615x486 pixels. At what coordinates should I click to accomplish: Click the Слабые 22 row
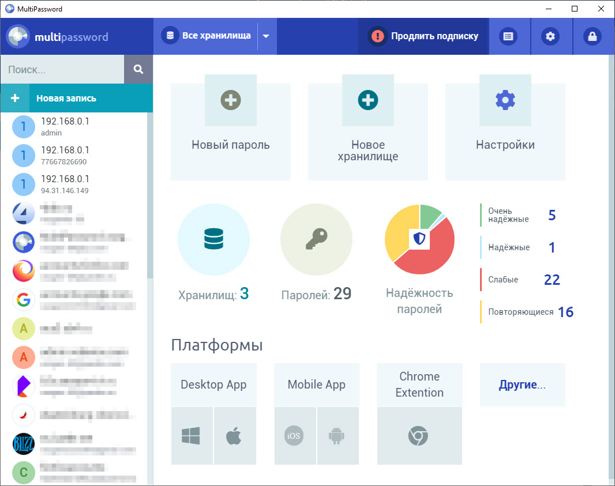pyautogui.click(x=520, y=280)
